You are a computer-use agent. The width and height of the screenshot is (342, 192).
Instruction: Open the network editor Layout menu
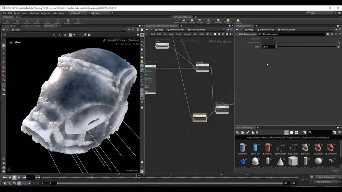pos(187,34)
